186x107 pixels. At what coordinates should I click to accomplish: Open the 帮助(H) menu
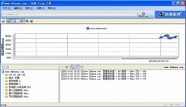(52, 8)
